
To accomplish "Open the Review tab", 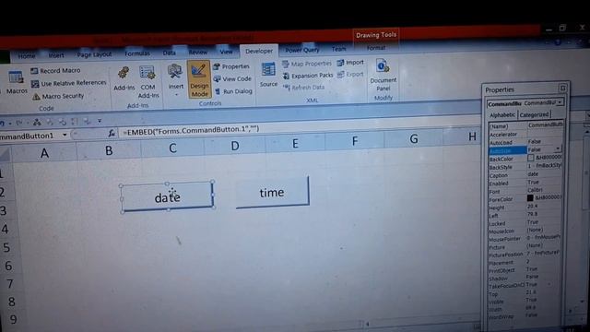I will pos(198,53).
